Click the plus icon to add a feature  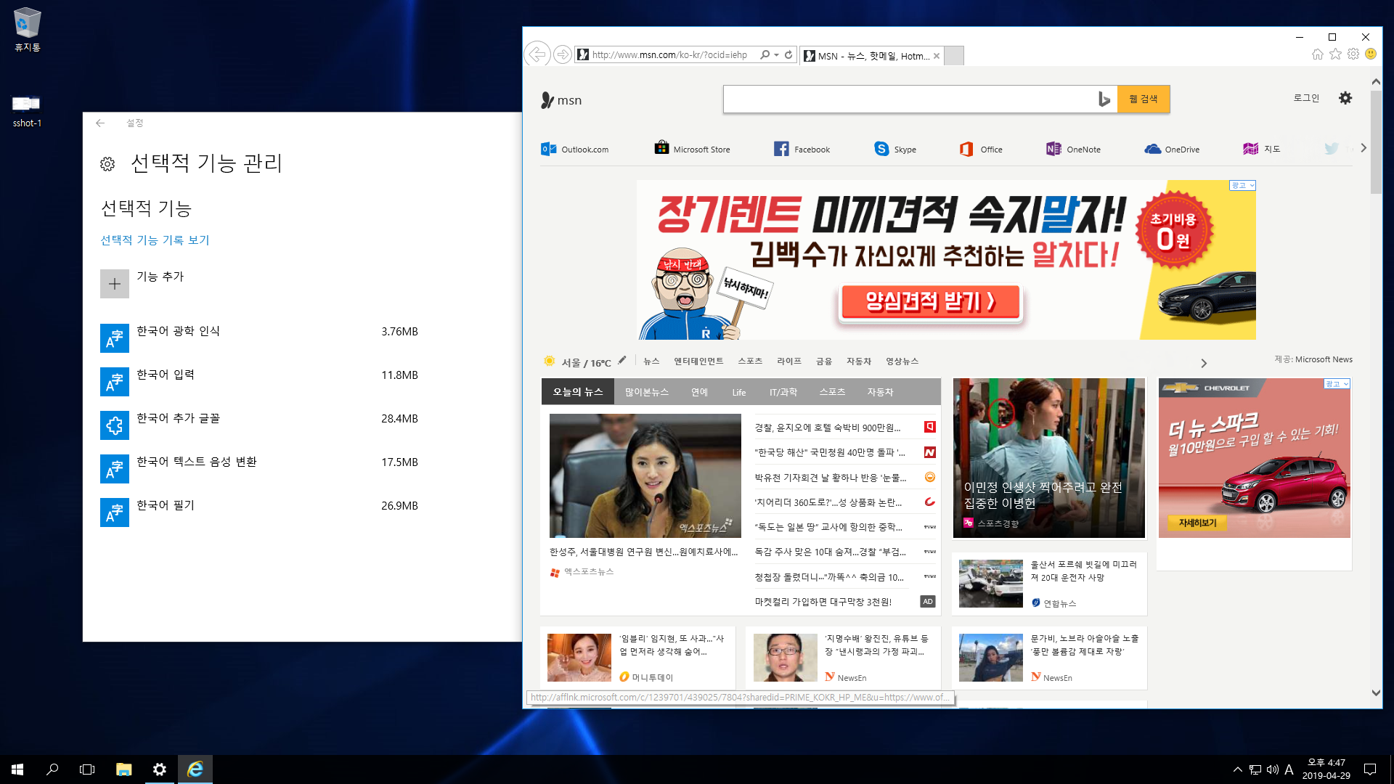click(115, 284)
